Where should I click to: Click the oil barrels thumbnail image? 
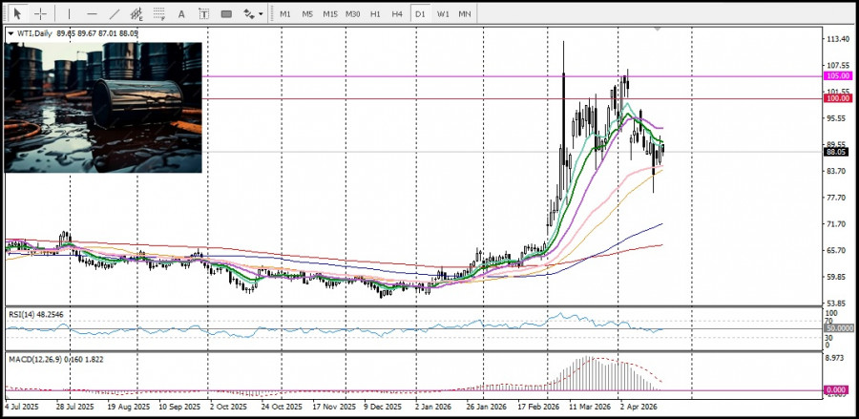click(x=104, y=107)
